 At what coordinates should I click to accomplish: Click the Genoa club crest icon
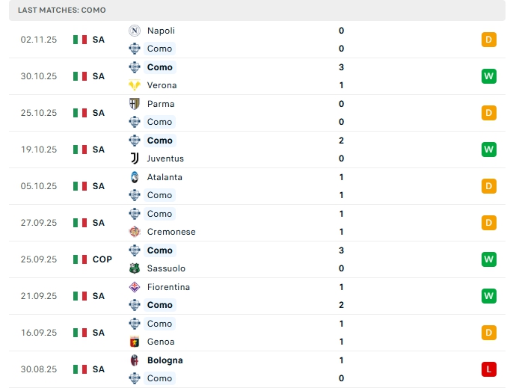(135, 342)
